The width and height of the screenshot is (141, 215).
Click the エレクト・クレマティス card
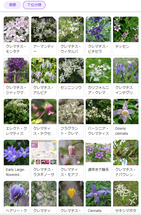click(16, 118)
